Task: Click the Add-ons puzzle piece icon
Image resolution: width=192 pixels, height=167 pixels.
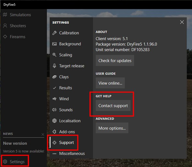Action: [x=54, y=132]
